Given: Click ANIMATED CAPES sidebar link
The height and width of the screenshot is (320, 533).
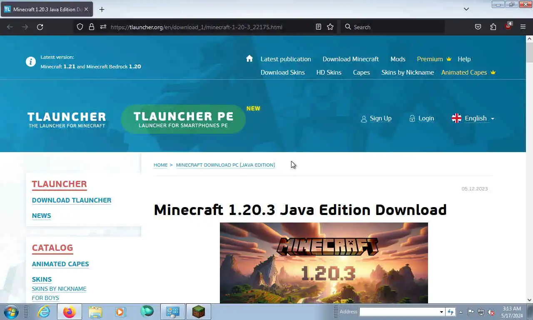Looking at the screenshot, I should [60, 264].
